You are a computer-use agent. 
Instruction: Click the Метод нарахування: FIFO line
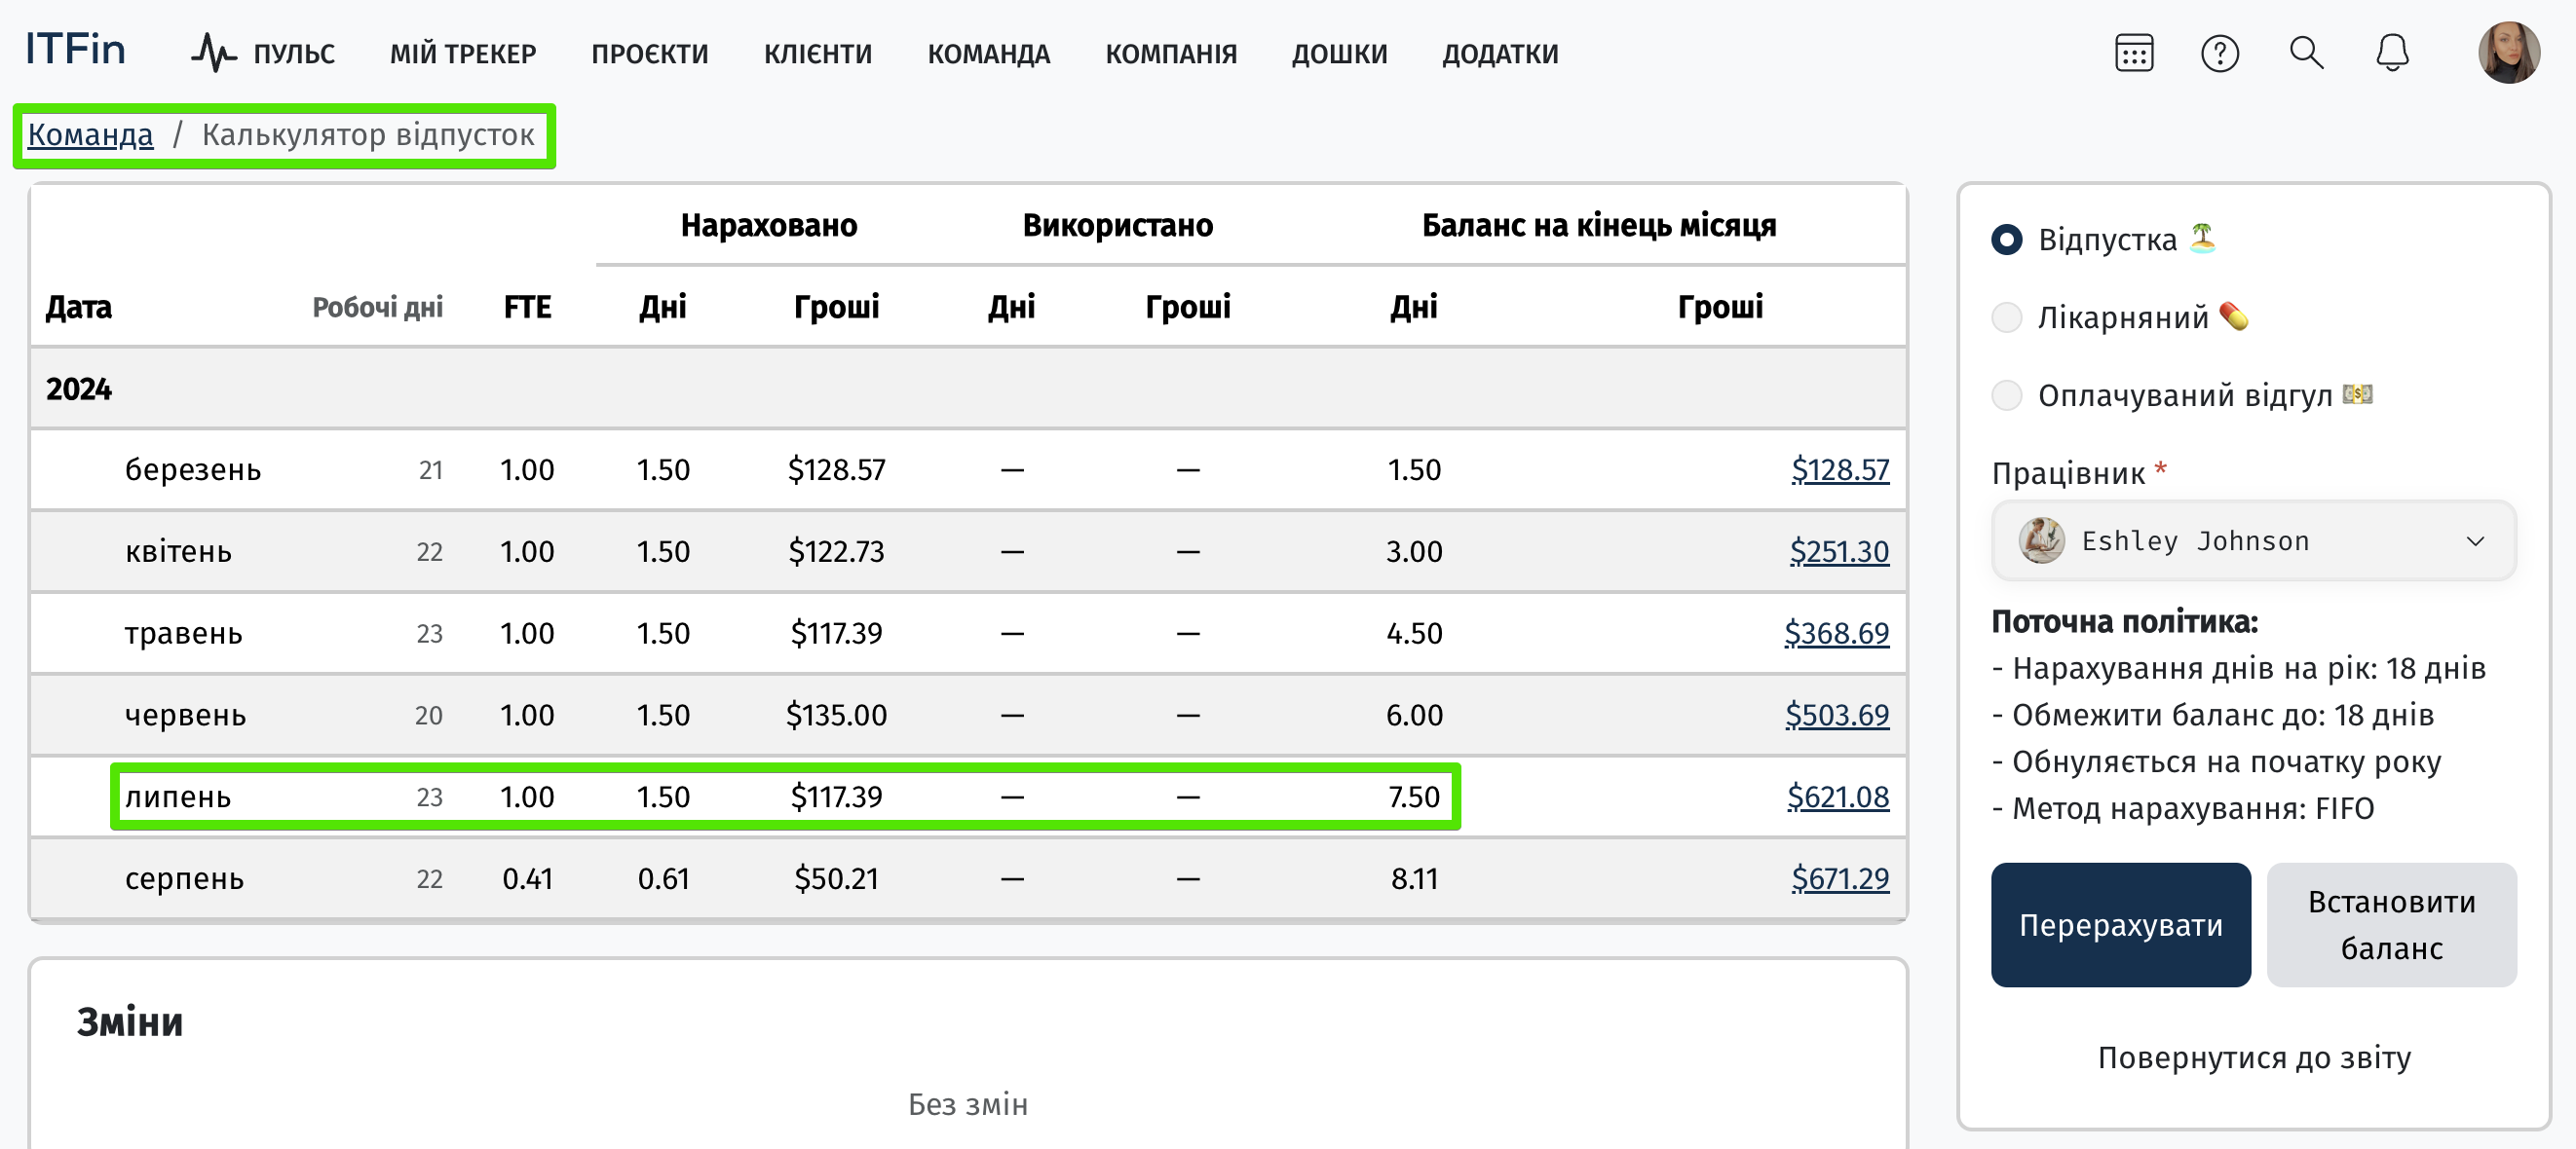[2183, 808]
